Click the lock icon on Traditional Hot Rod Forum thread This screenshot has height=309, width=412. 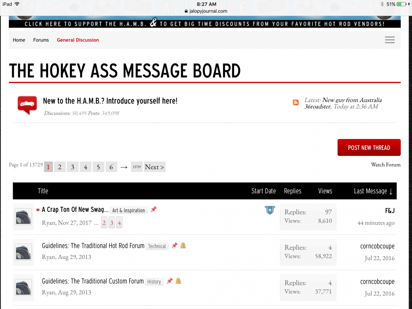click(x=183, y=245)
